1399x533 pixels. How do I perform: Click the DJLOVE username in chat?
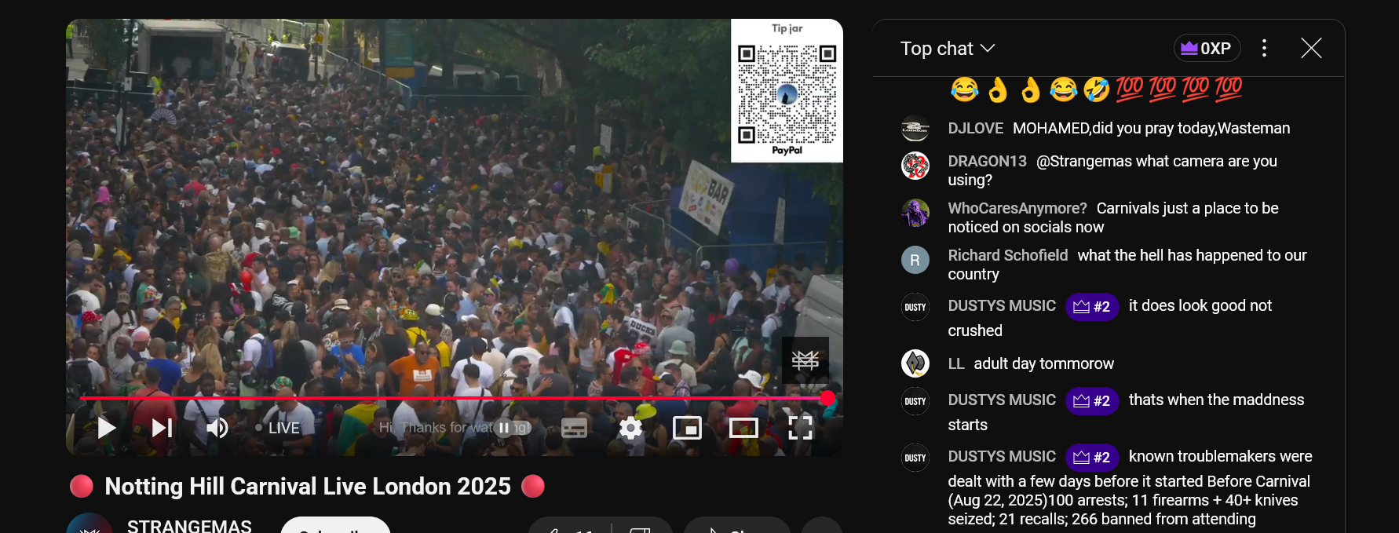coord(975,128)
